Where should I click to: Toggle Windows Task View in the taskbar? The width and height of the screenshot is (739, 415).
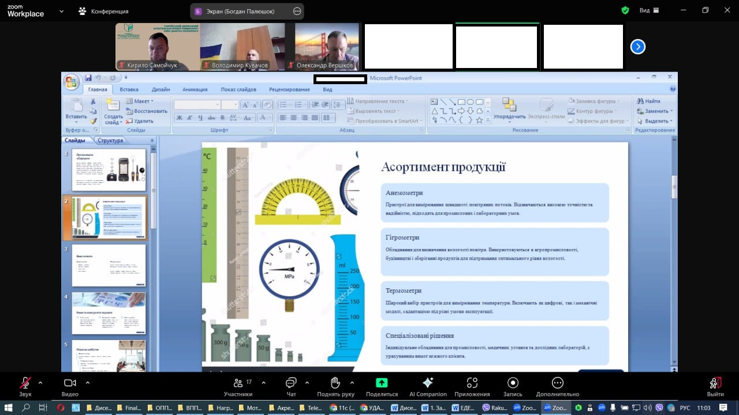(43, 408)
